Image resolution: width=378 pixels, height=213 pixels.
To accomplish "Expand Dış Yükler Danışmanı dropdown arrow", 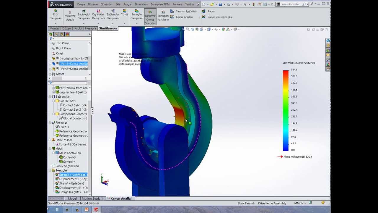I will pos(98,23).
